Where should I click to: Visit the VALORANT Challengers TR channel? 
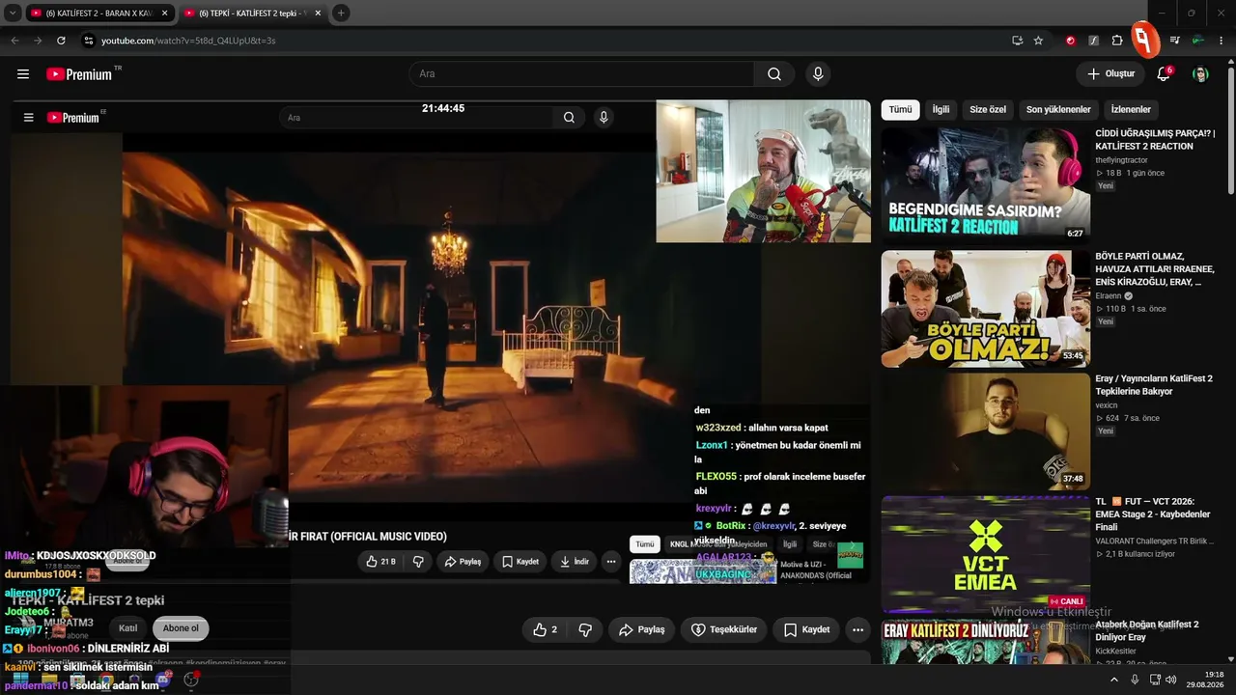1153,542
